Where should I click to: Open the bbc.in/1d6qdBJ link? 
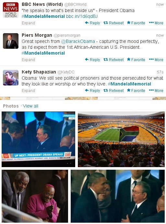82,16
